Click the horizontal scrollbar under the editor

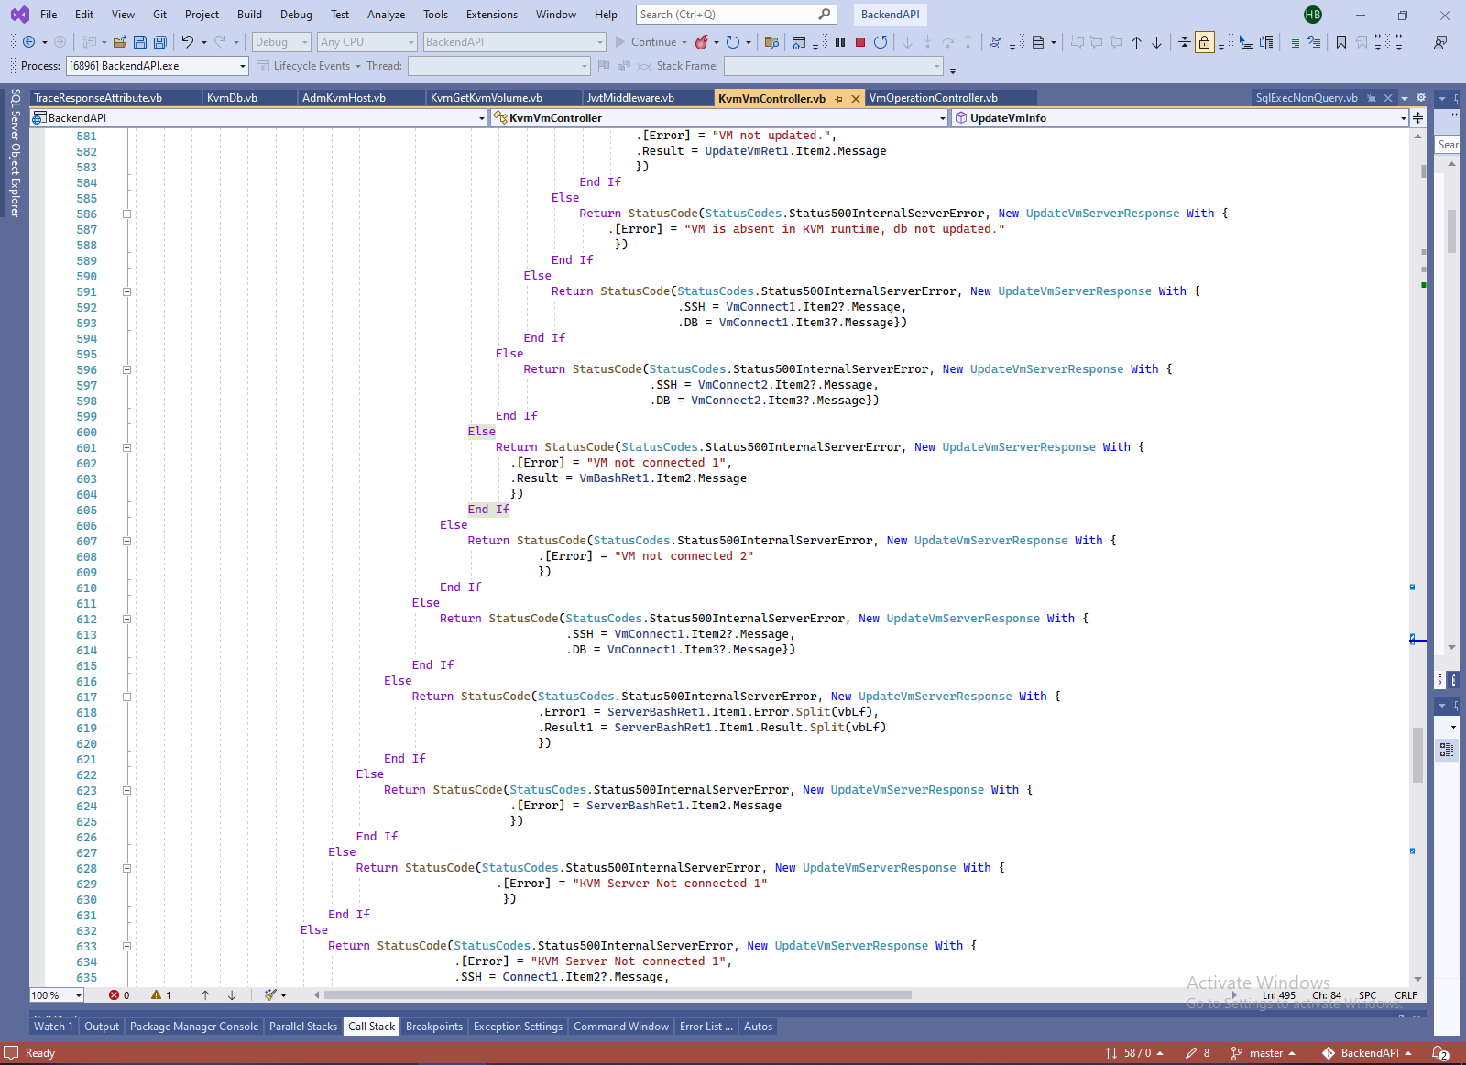[x=618, y=995]
